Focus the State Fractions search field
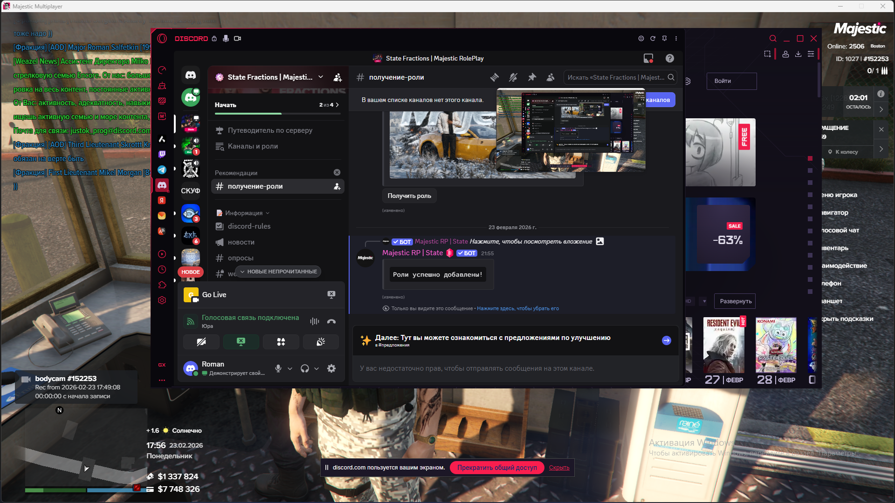 (616, 77)
